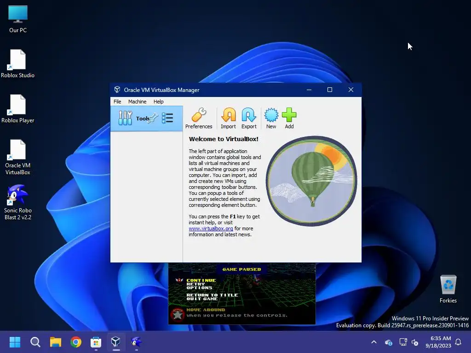
Task: Select the Our PC desktop icon
Action: 18,19
